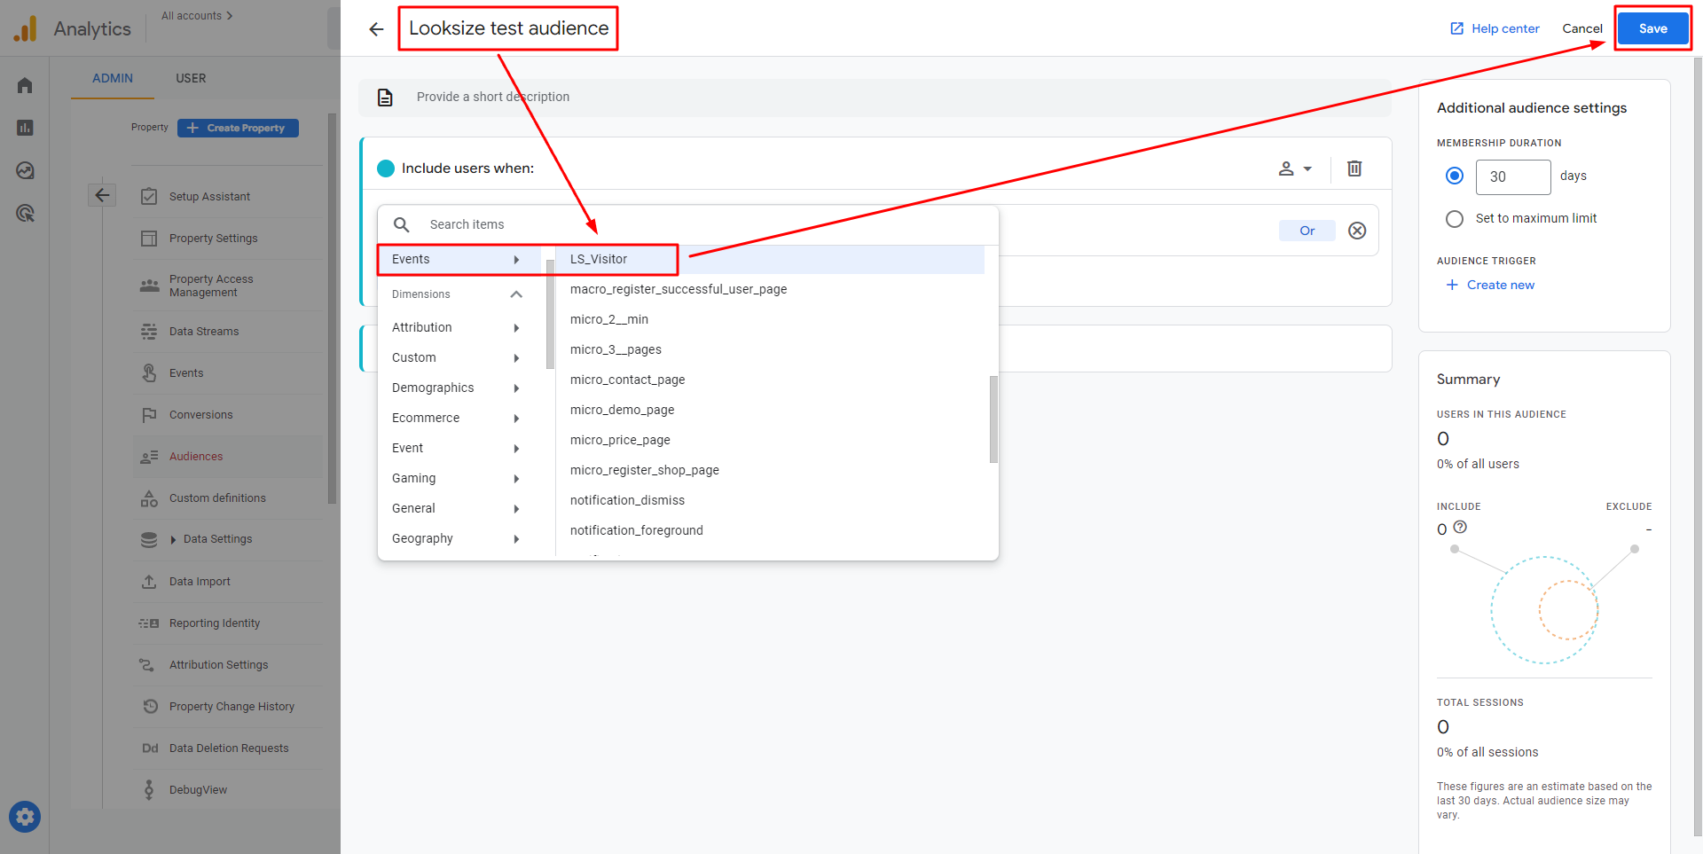Click the Analytics logo icon
1703x854 pixels.
(26, 28)
